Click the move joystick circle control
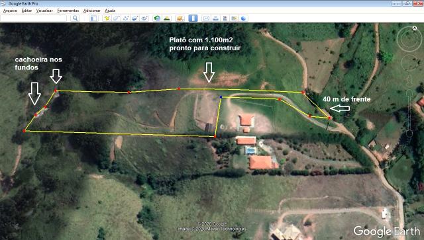Viewport: 424px width, 240px height. (x=409, y=62)
